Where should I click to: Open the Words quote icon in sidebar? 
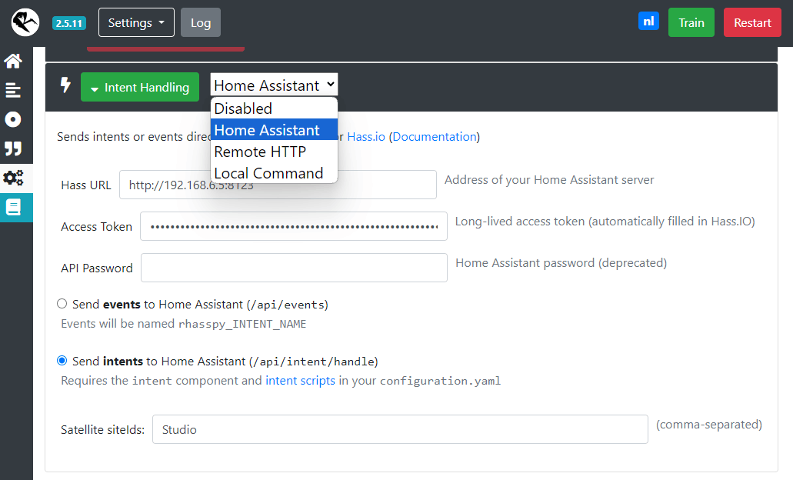click(x=13, y=148)
